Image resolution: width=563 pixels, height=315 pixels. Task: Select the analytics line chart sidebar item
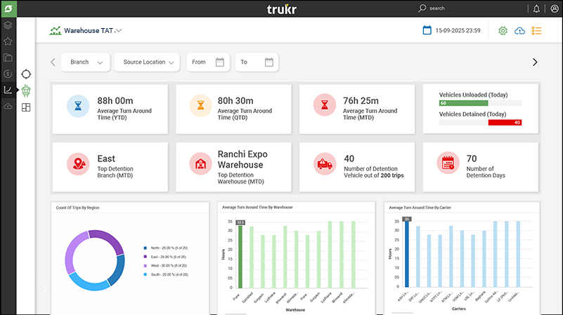(x=8, y=90)
